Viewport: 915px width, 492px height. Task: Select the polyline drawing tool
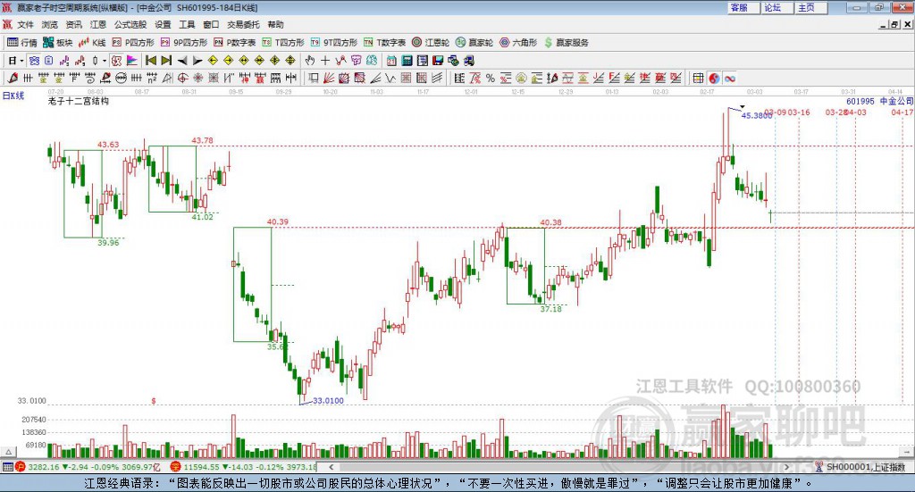click(340, 61)
